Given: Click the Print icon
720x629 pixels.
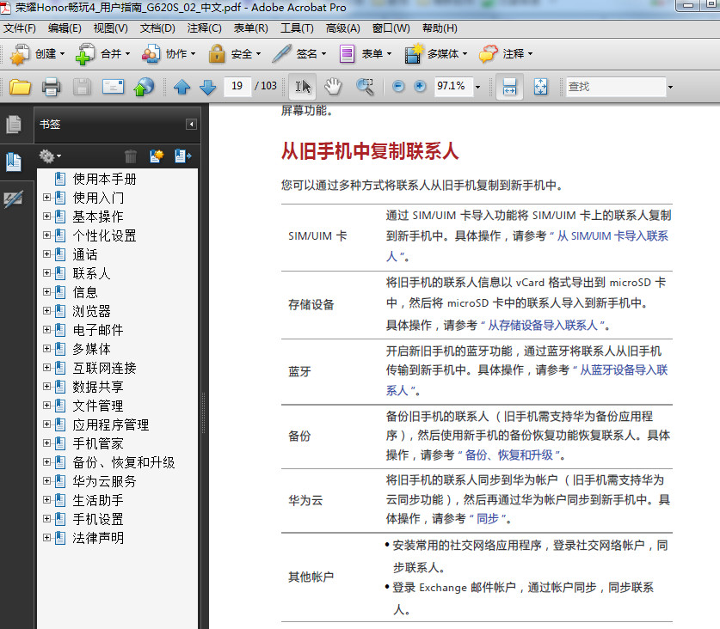Looking at the screenshot, I should pyautogui.click(x=49, y=86).
